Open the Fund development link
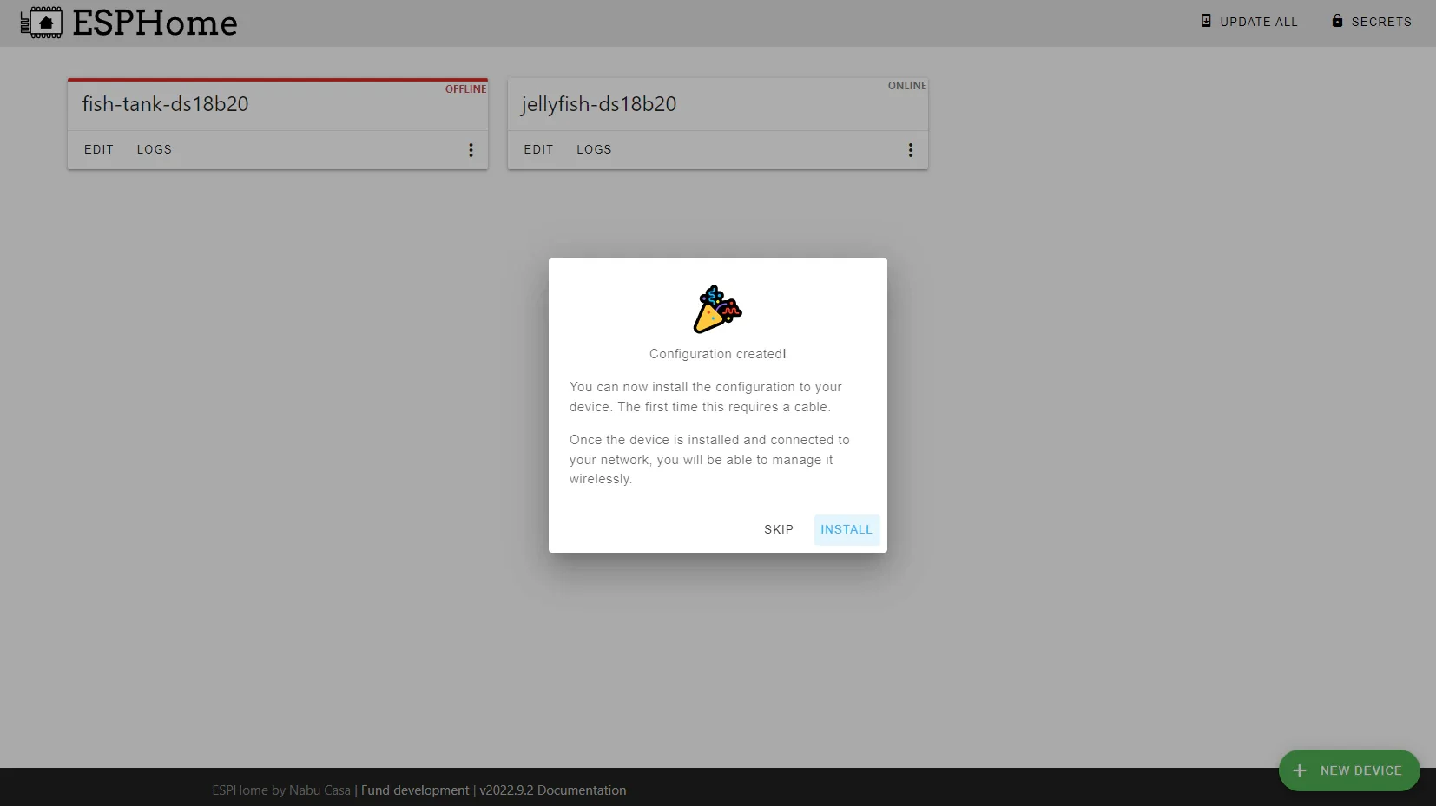 415,790
